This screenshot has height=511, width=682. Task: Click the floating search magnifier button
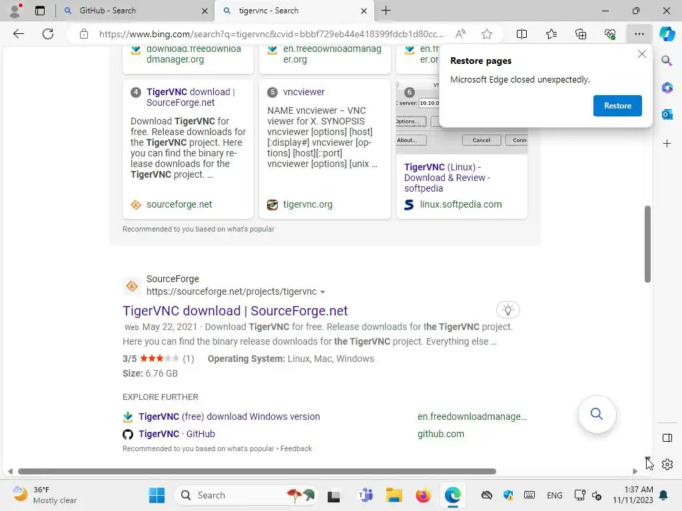(597, 414)
